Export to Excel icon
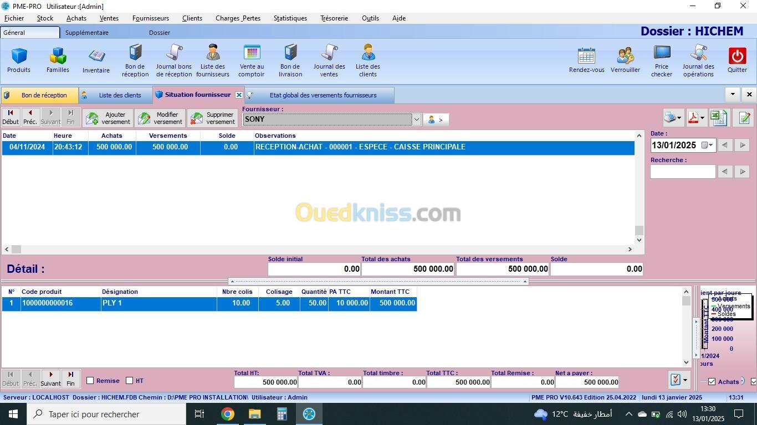 coord(719,117)
